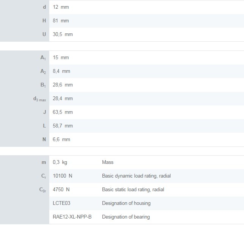Select the 58,7 mm value for L
Screen dimensions: 244x225
click(x=63, y=126)
